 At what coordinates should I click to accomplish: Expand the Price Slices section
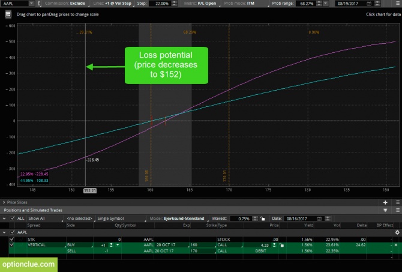pyautogui.click(x=4, y=202)
